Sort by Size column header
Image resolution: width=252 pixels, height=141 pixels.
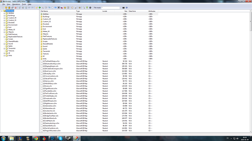coord(121,11)
